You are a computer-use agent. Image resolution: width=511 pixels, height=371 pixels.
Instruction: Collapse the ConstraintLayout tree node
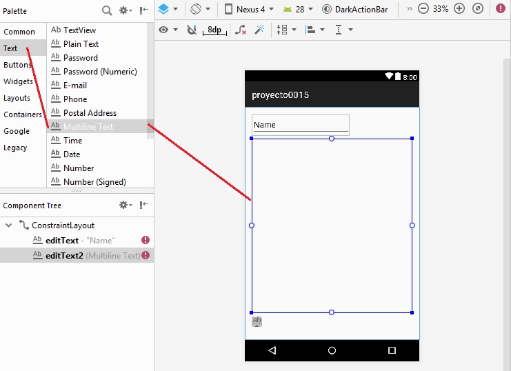coord(9,225)
